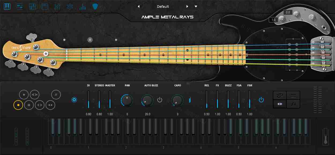Image resolution: width=335 pixels, height=155 pixels.
Task: Open the EQ bars panel icon
Action: click(82, 6)
